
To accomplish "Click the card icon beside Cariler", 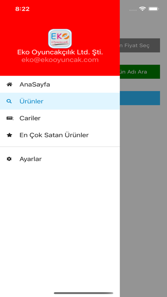I will (x=10, y=118).
